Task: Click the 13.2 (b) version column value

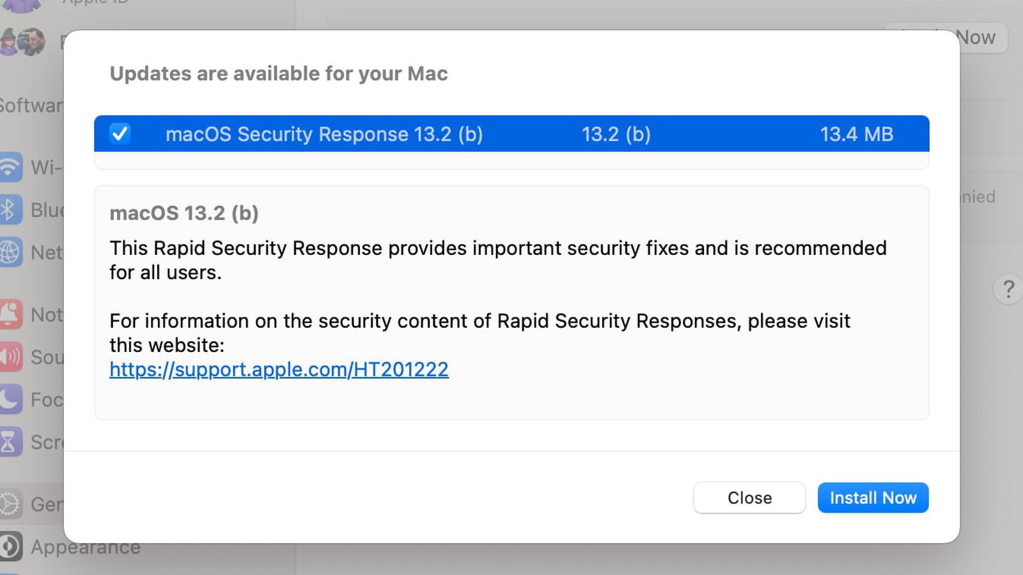Action: [x=616, y=134]
